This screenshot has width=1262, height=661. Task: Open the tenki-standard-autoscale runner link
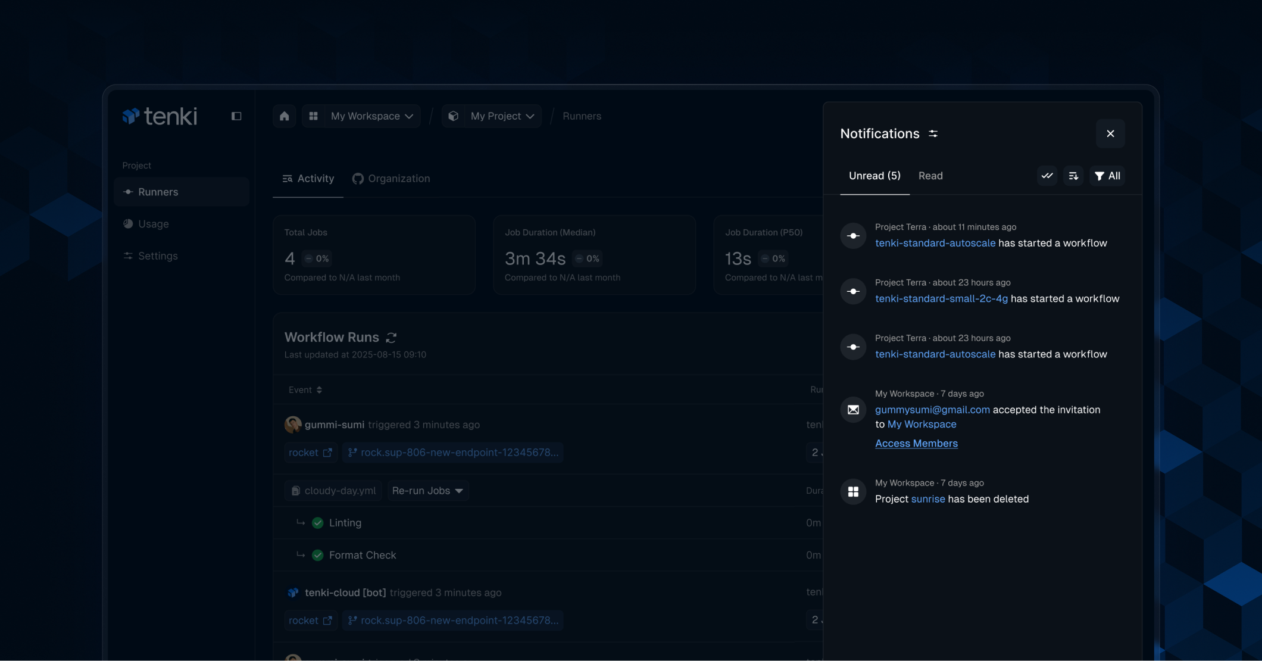(935, 243)
